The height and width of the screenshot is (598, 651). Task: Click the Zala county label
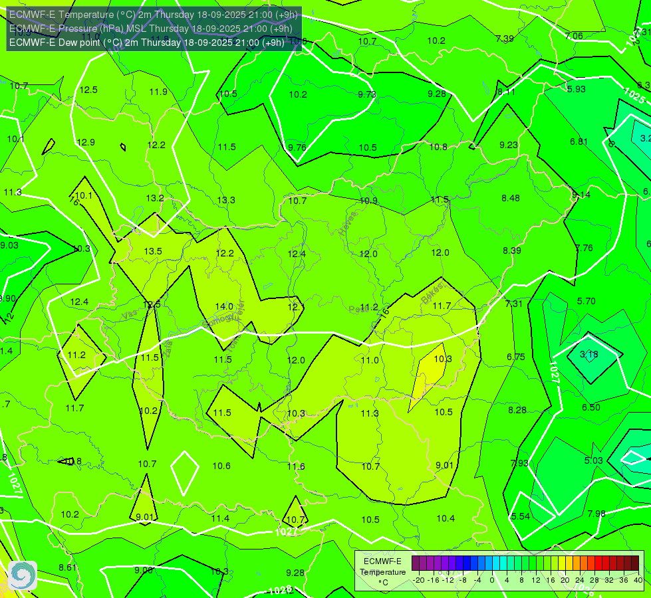tap(167, 349)
